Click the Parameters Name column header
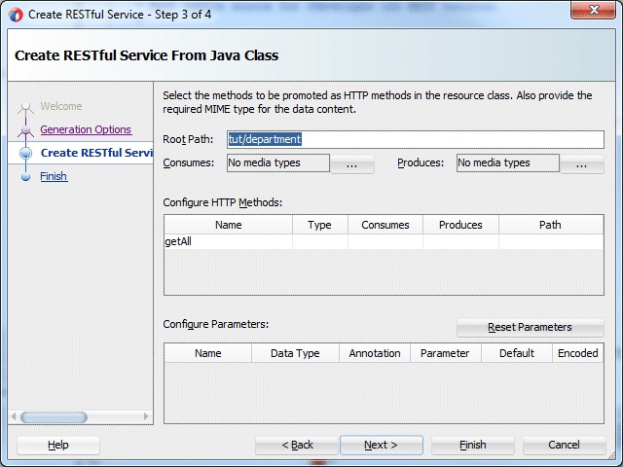Screen dimensions: 623x467 pyautogui.click(x=207, y=353)
